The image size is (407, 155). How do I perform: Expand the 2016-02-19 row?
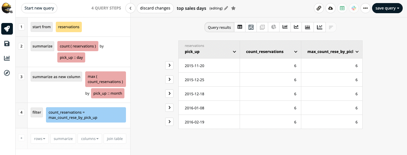tap(169, 122)
